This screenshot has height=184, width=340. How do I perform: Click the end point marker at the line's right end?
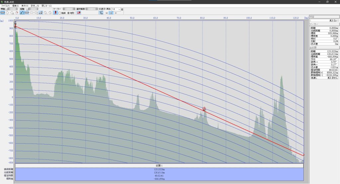pyautogui.click(x=304, y=155)
